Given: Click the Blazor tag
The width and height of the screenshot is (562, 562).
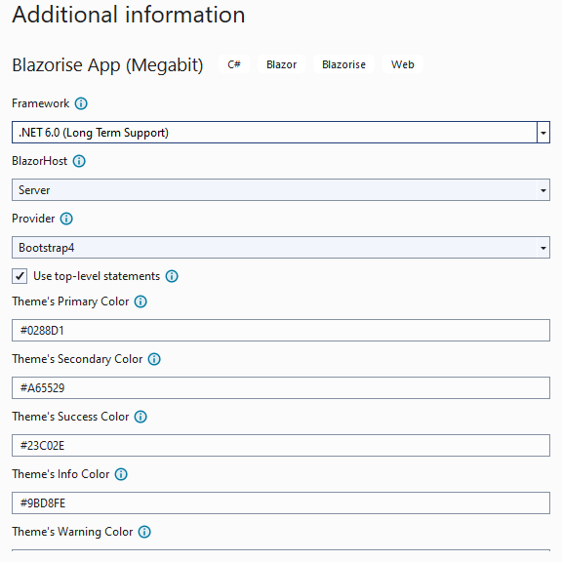Looking at the screenshot, I should [281, 64].
